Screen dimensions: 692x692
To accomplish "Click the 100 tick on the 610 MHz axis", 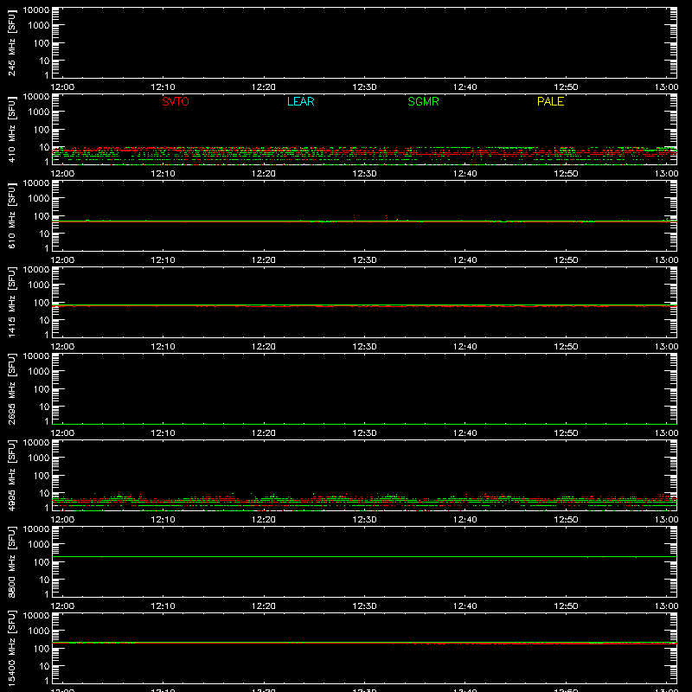I will coord(42,216).
